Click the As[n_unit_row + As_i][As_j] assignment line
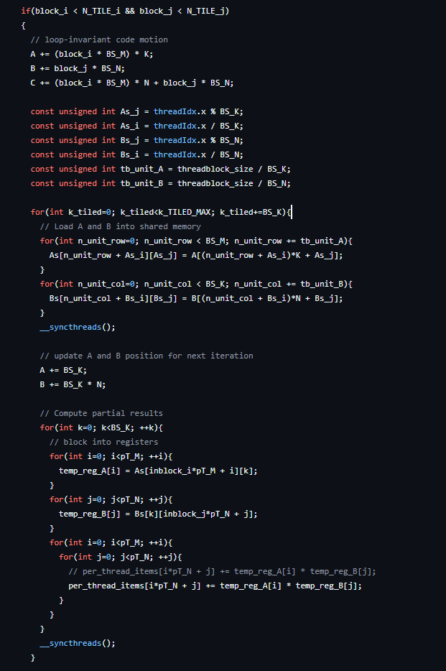Screen dimensions: 446x671 click(195, 255)
